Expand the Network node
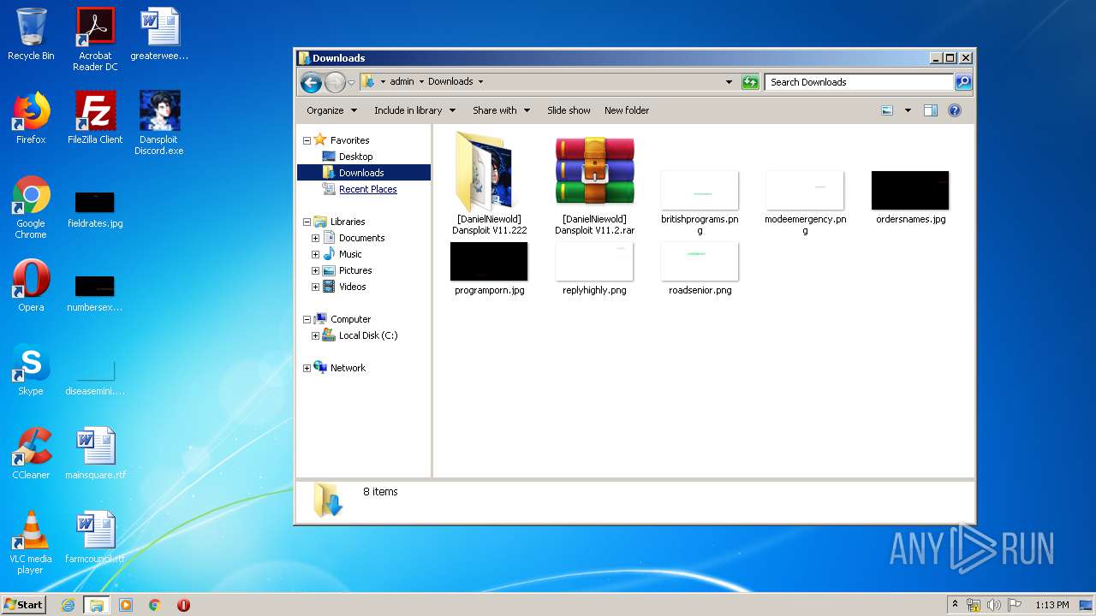The width and height of the screenshot is (1096, 616). [307, 368]
